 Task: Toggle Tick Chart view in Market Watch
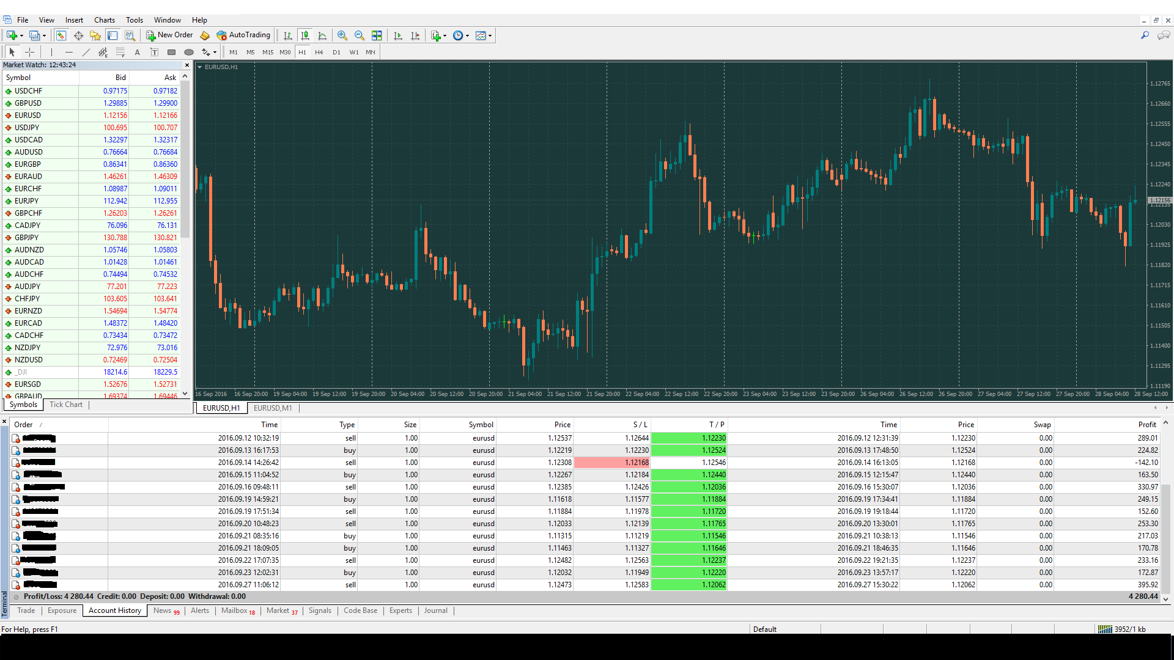65,405
